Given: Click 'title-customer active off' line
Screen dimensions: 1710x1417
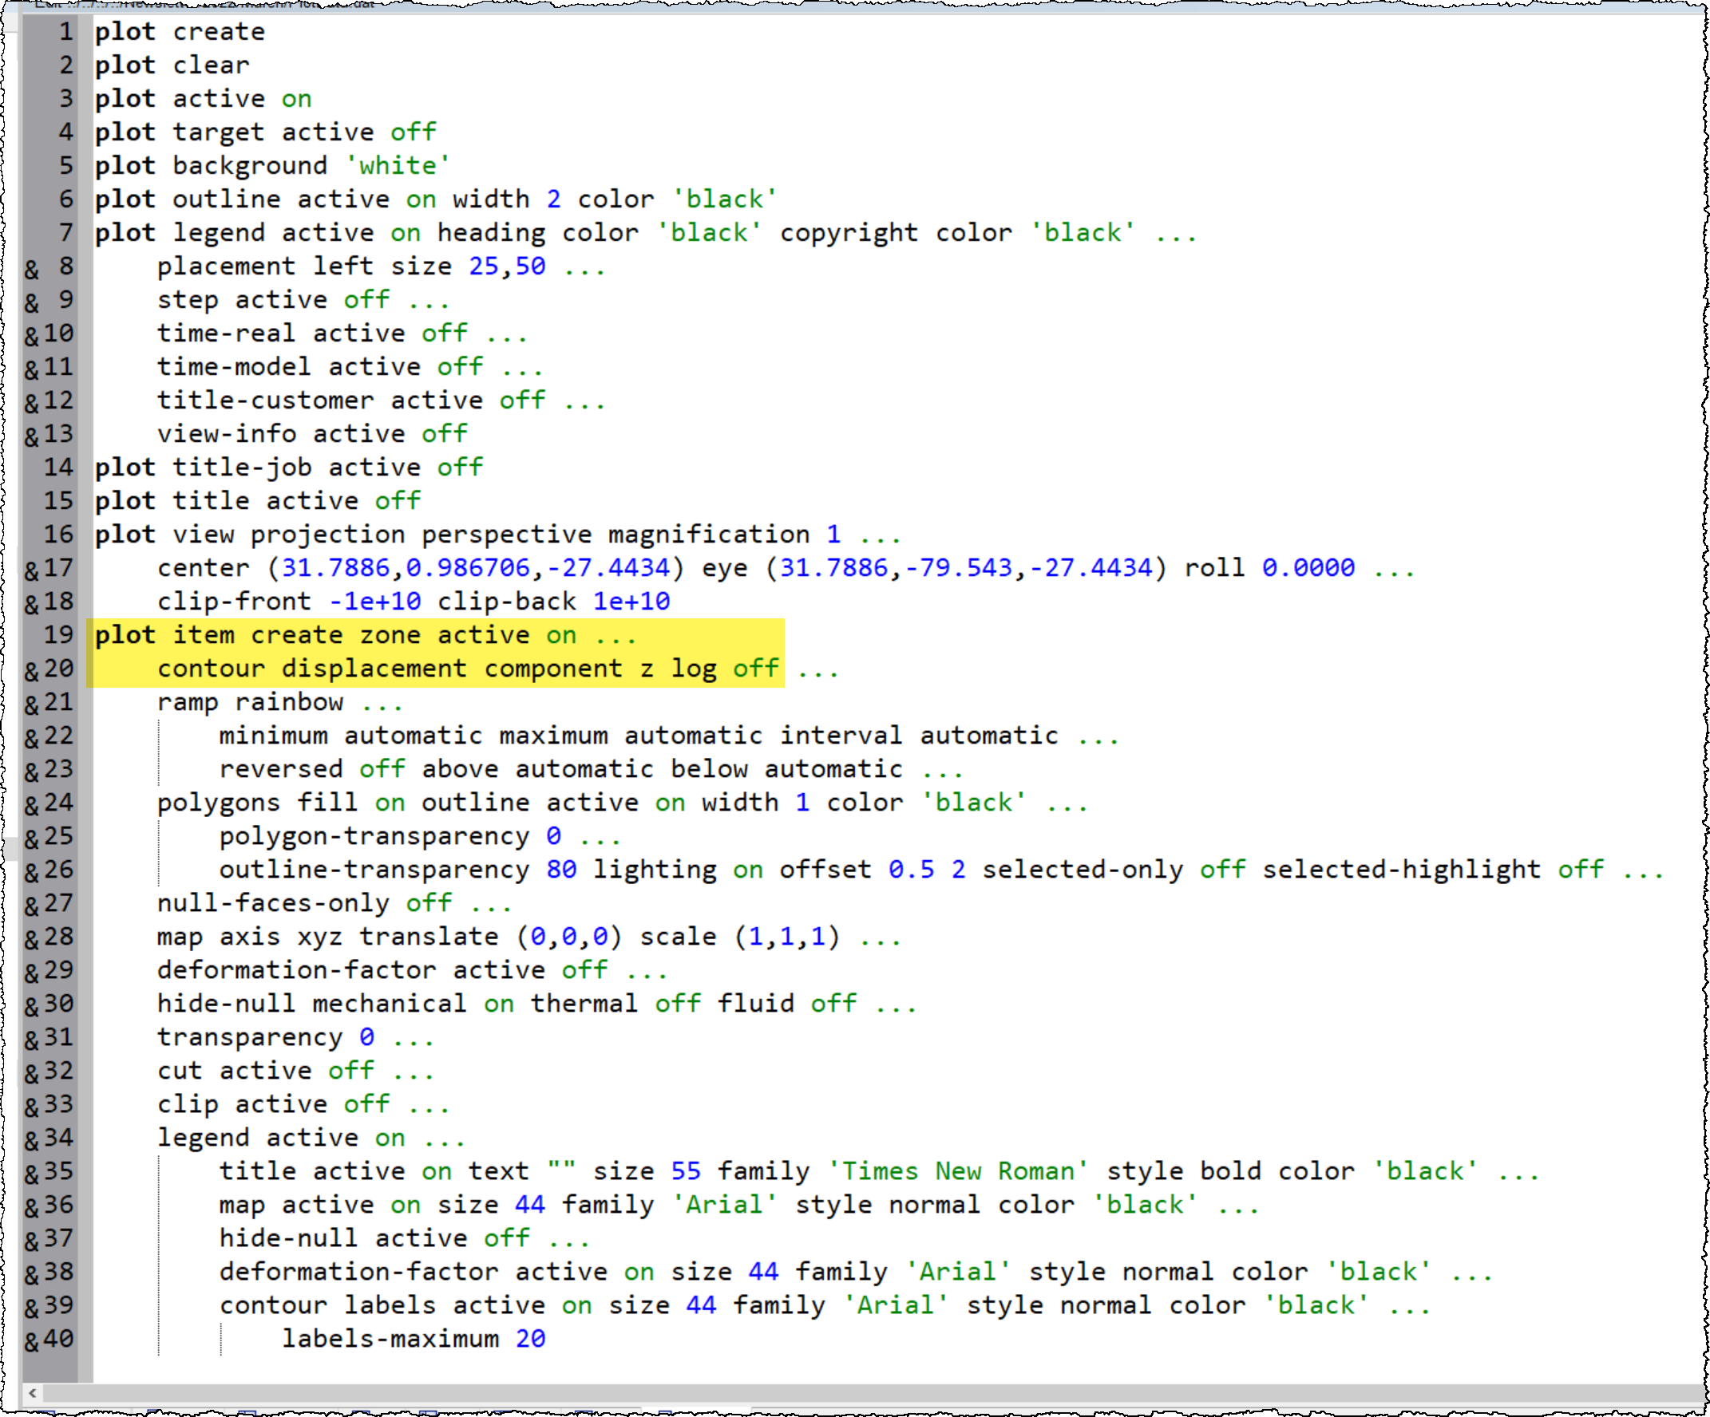Looking at the screenshot, I should tap(382, 400).
